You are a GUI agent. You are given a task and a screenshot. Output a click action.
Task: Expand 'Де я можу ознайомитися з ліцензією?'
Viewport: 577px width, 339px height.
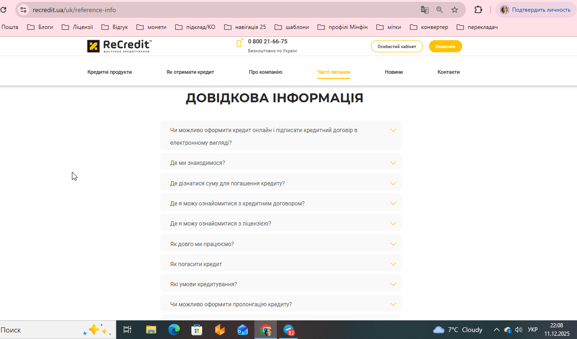pos(281,223)
